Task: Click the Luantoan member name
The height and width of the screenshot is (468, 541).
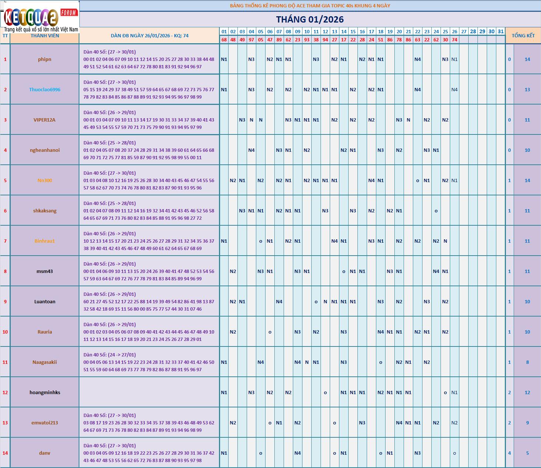Action: pyautogui.click(x=45, y=302)
